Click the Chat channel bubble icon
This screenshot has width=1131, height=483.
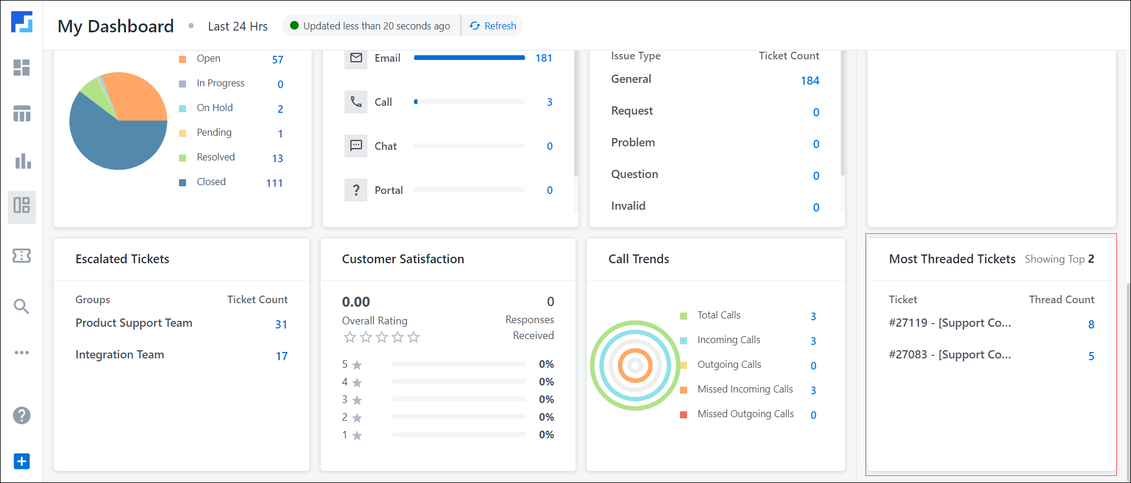356,146
